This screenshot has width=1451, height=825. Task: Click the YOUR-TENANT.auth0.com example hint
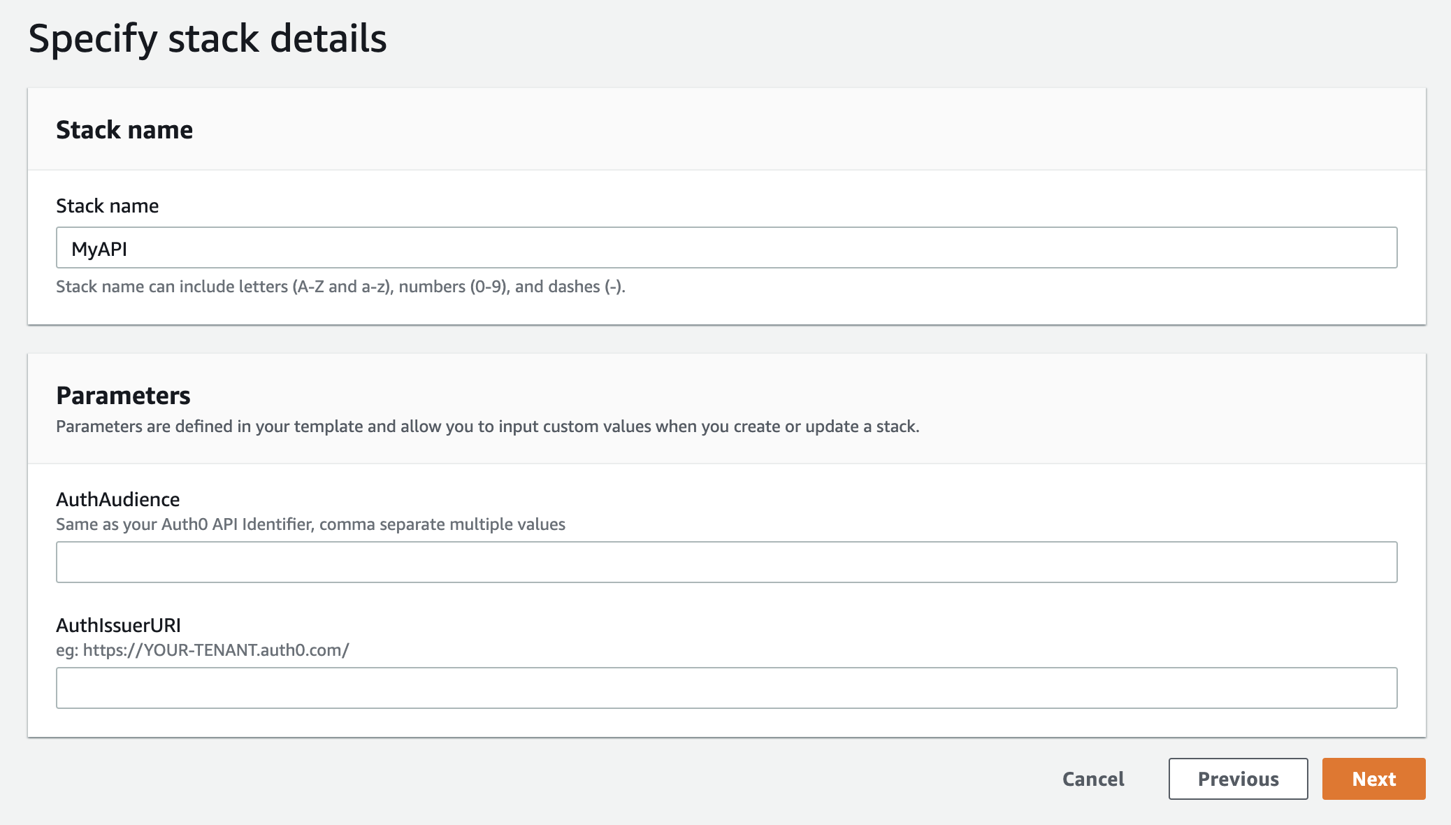click(x=203, y=650)
